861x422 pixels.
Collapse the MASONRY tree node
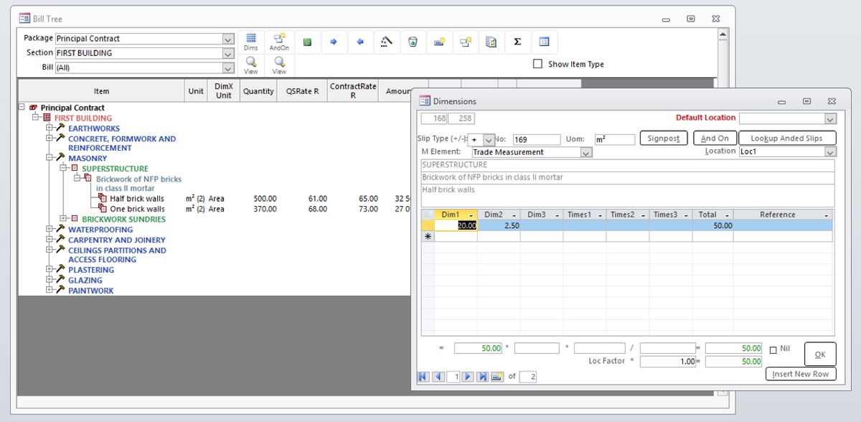pos(50,157)
